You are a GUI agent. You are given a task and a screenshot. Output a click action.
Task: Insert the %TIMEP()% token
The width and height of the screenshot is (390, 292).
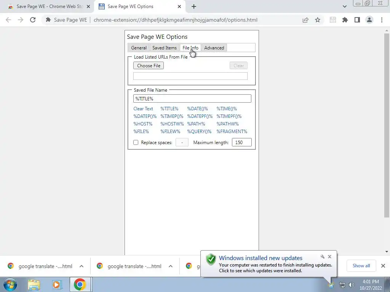tap(172, 116)
